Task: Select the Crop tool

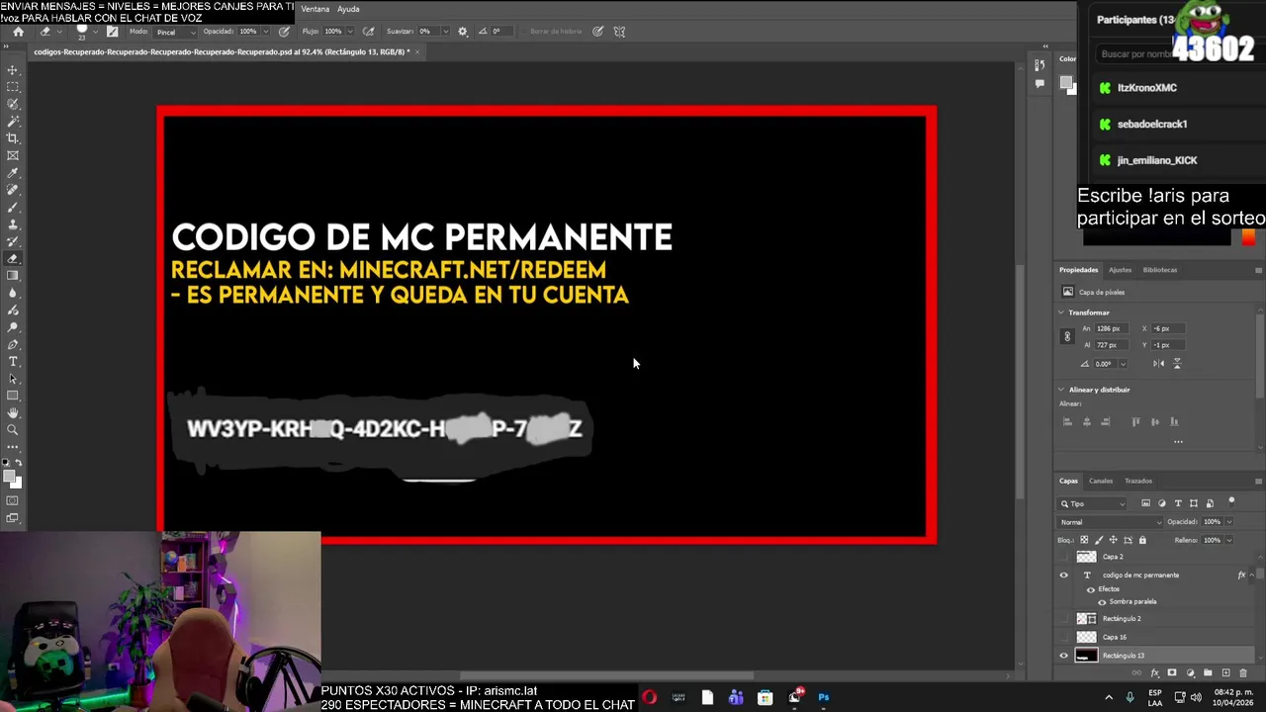Action: point(13,138)
